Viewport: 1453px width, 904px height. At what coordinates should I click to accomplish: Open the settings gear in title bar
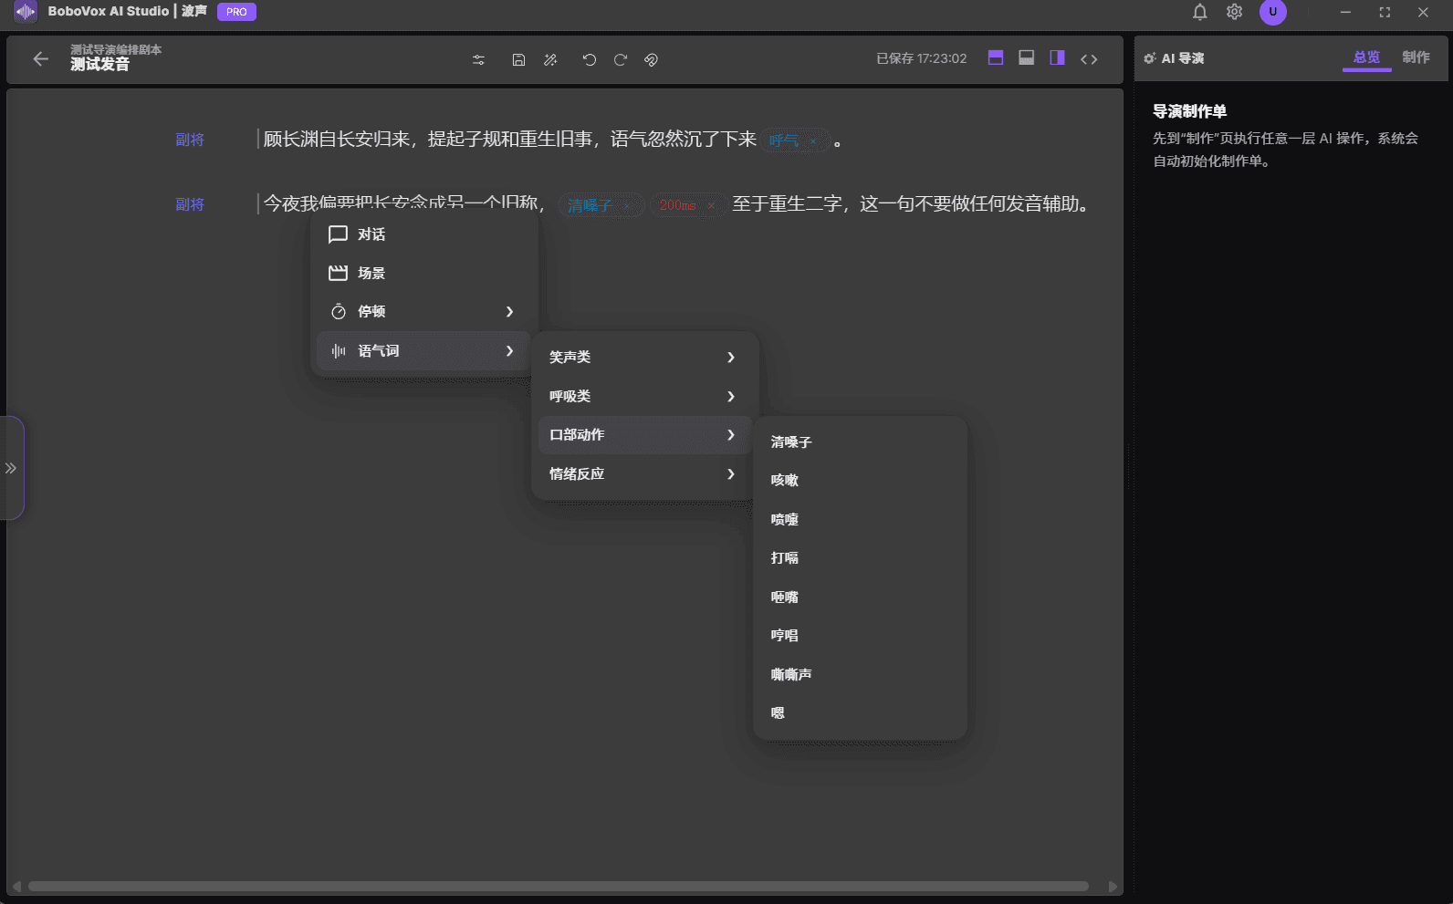coord(1235,12)
